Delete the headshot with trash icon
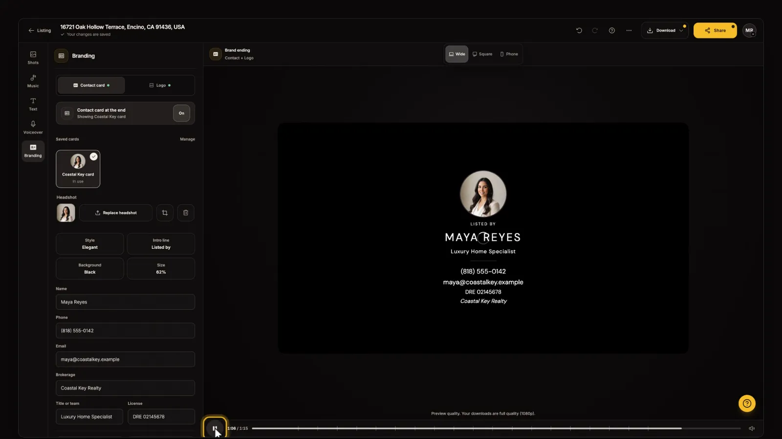Screen dimensions: 782x439 [186, 213]
